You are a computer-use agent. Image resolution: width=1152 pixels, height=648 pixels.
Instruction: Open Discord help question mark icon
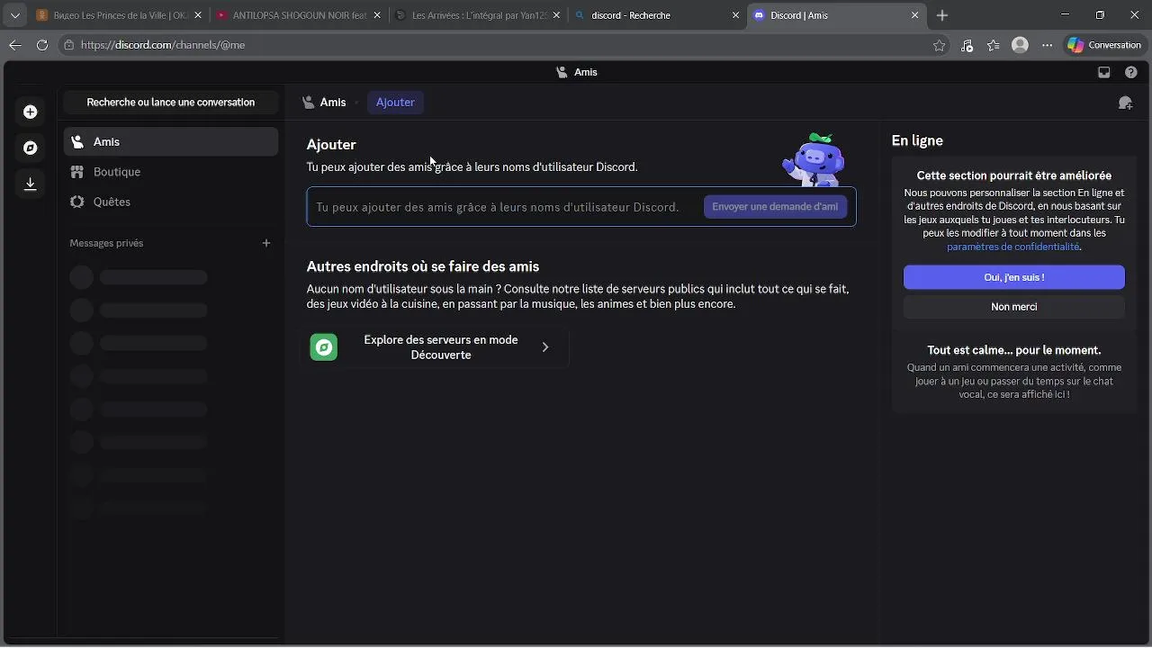pos(1131,72)
